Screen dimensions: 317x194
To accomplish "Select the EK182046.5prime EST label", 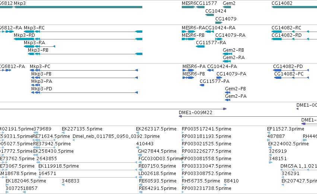I will (x=26, y=181).
